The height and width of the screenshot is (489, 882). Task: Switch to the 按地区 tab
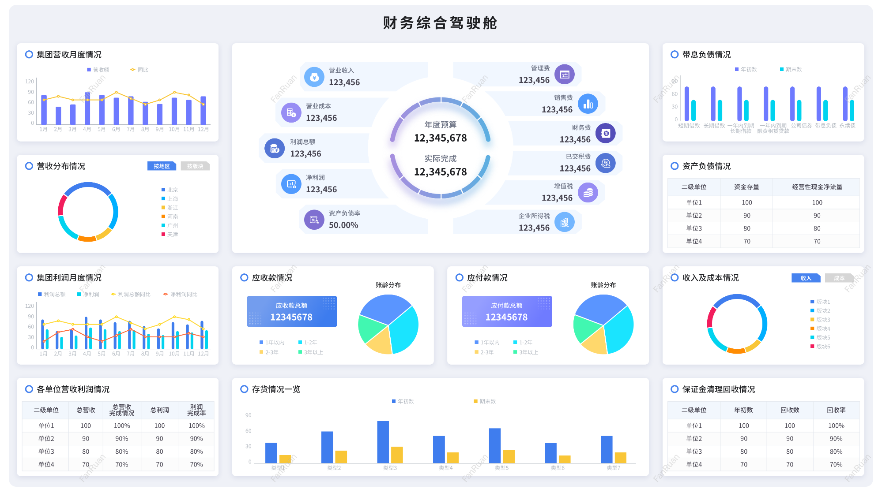click(162, 166)
